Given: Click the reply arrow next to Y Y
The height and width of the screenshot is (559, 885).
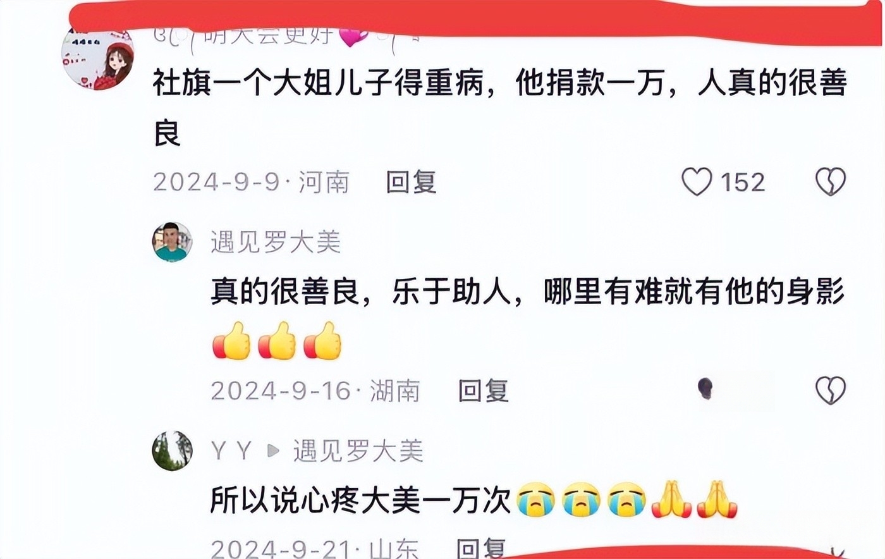Looking at the screenshot, I should [x=272, y=451].
